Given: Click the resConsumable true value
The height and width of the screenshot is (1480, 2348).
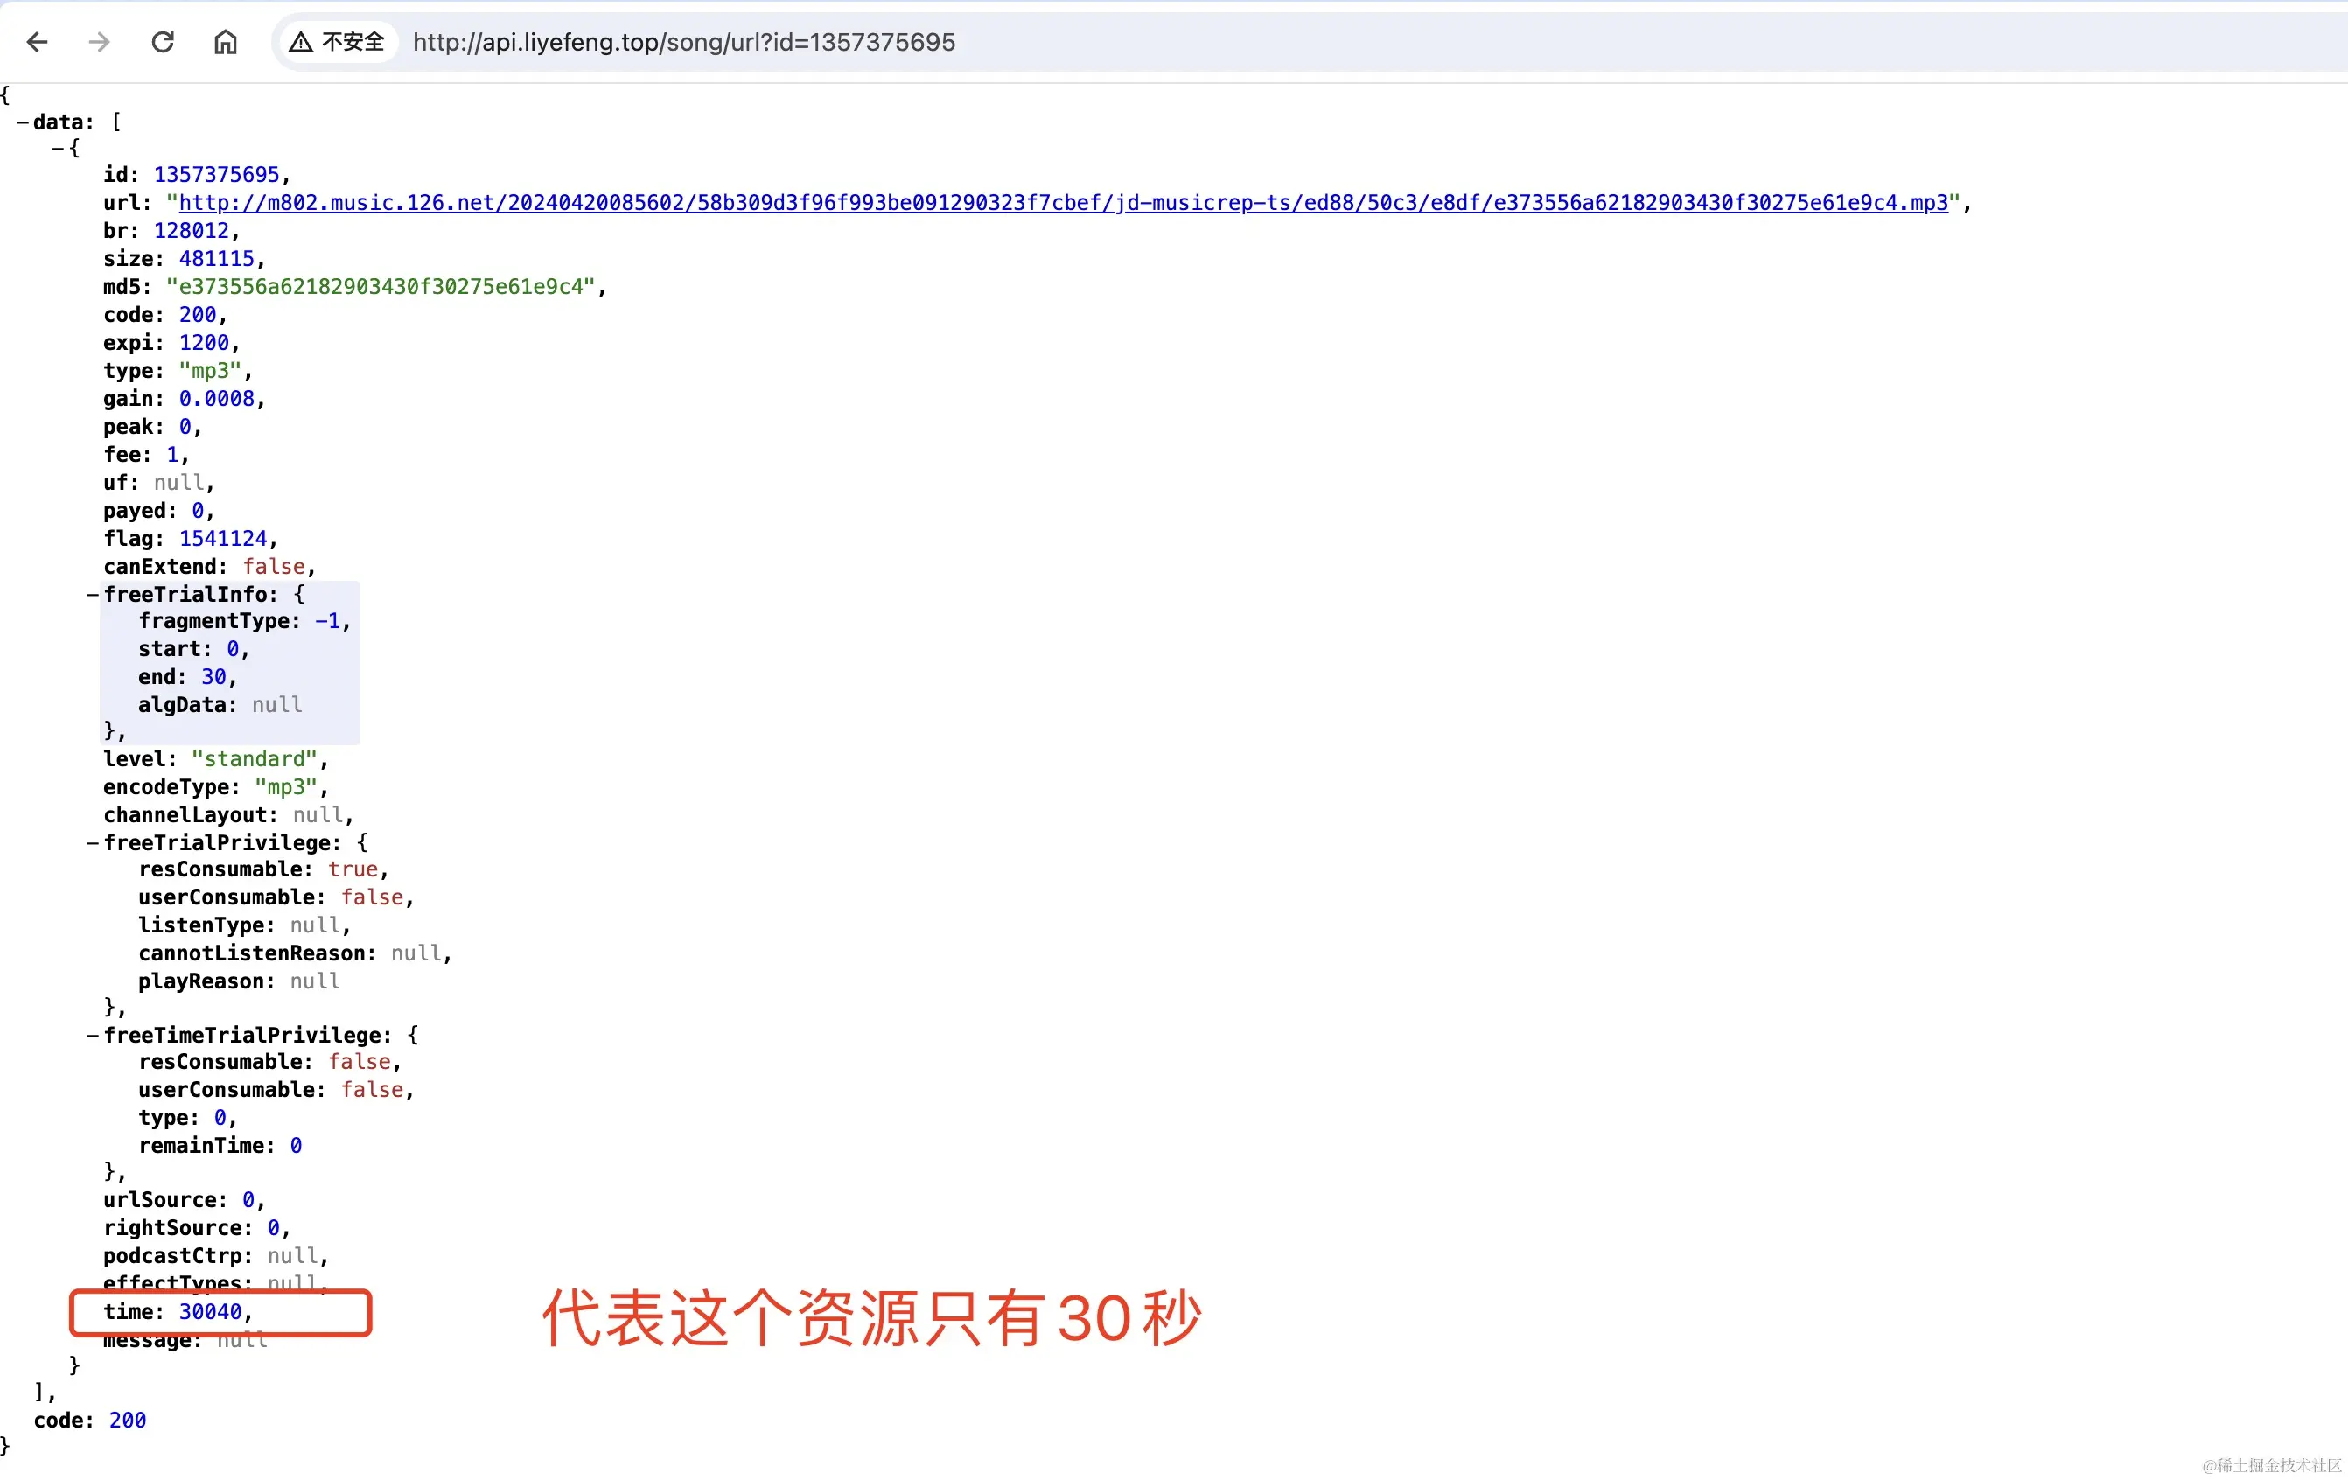Looking at the screenshot, I should tap(352, 869).
